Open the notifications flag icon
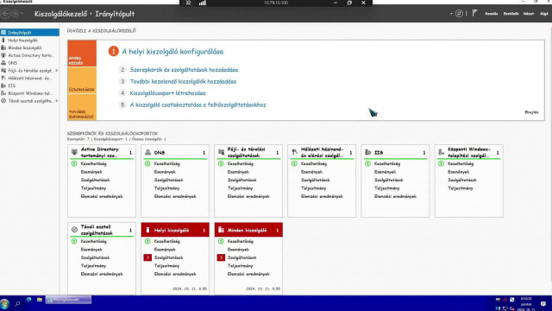 point(474,14)
